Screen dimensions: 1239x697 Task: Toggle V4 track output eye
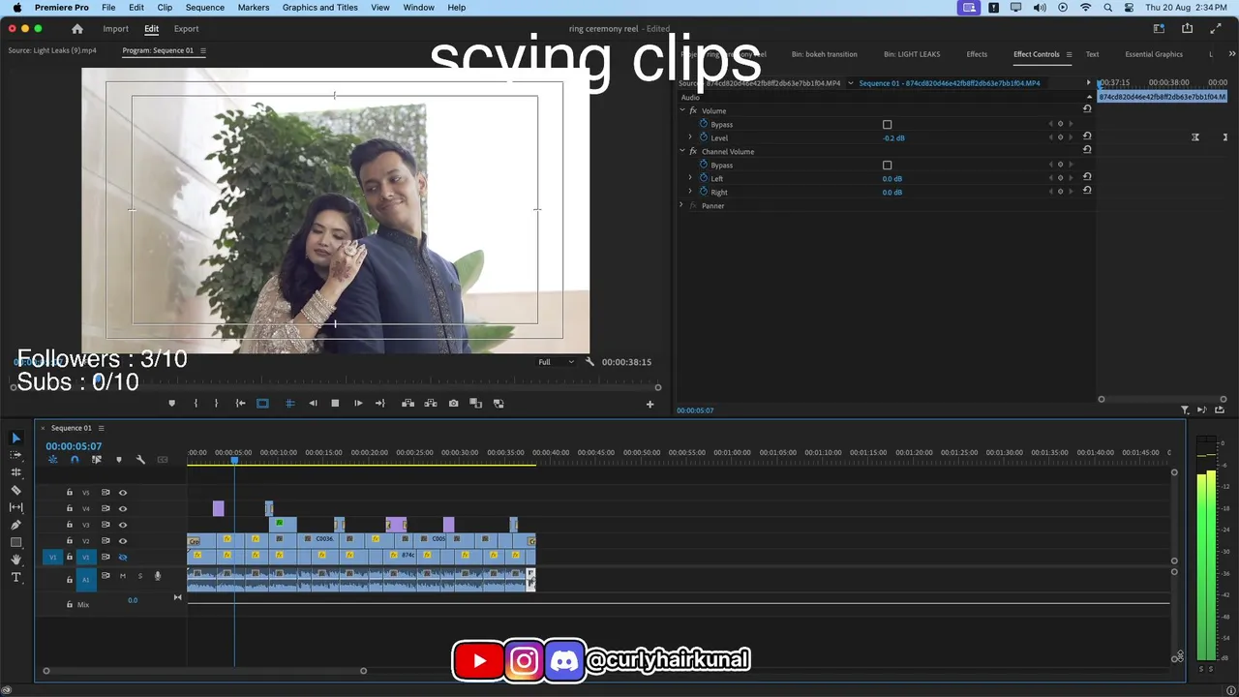pos(123,508)
